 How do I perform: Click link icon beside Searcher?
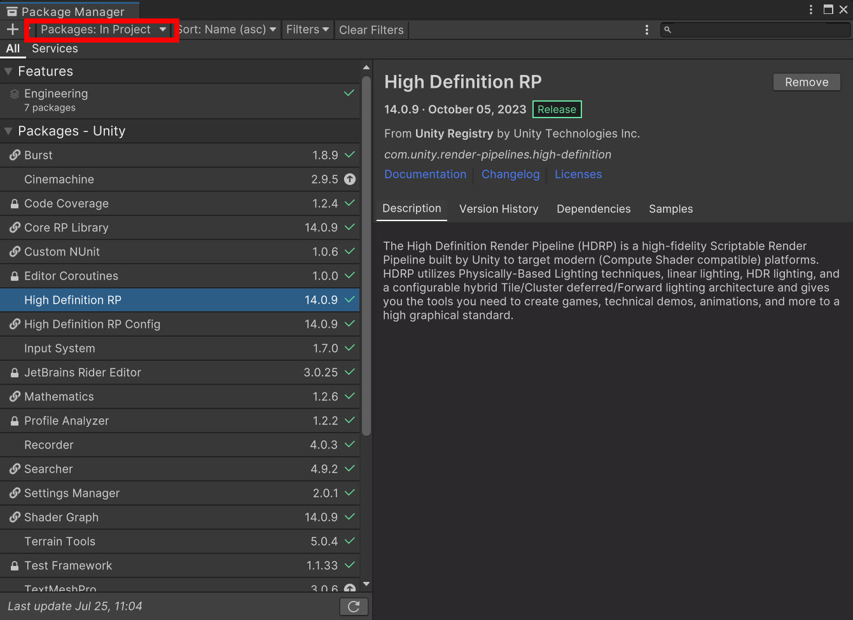click(15, 469)
